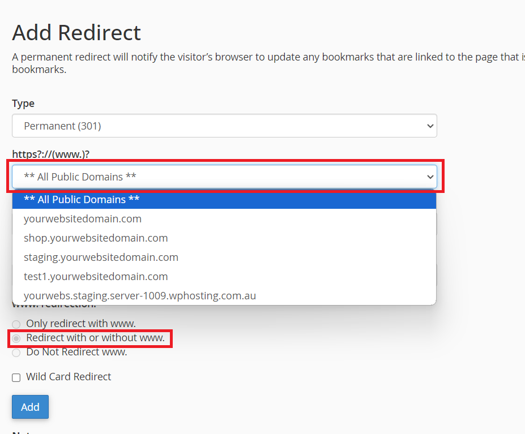
Task: Select shop.yourwebsitedomain.com from the list
Action: point(96,238)
